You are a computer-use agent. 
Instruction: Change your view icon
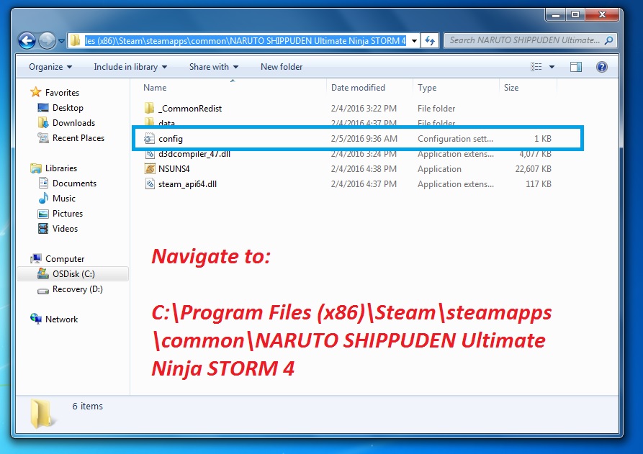(536, 67)
